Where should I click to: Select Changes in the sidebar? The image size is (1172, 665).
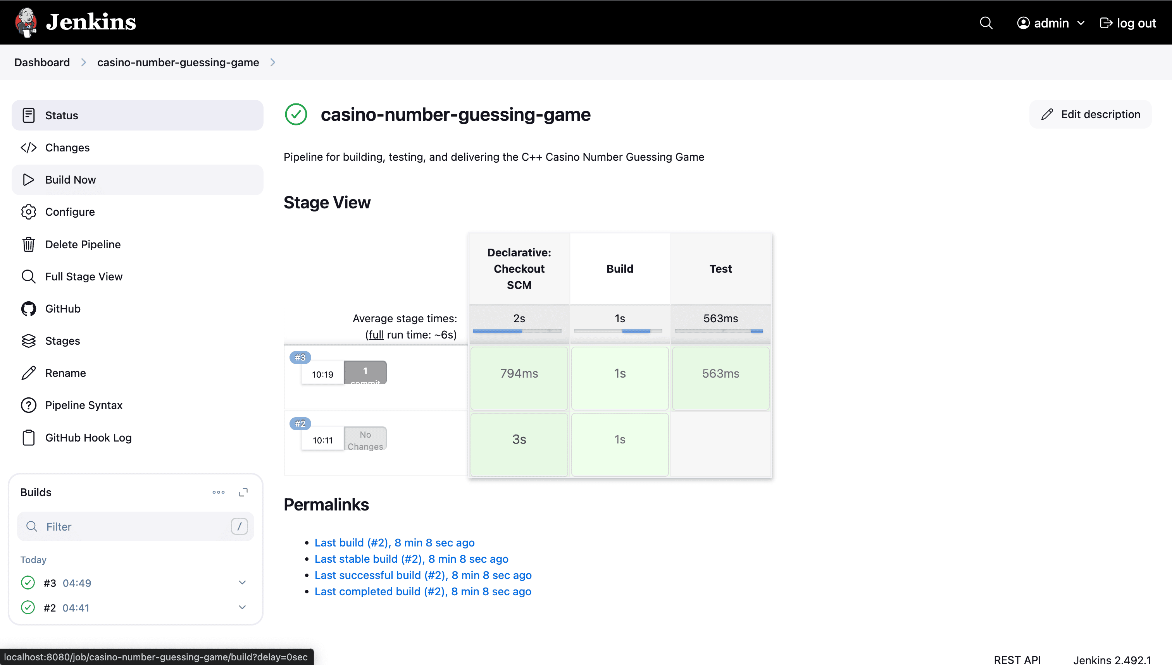tap(67, 148)
